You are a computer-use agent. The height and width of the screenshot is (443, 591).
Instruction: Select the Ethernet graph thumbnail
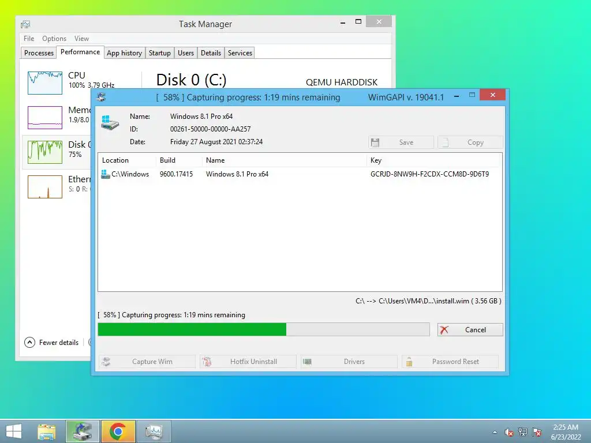pos(45,187)
